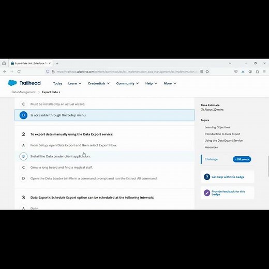
Task: Click the Time Estimate heading
Action: coord(210,105)
